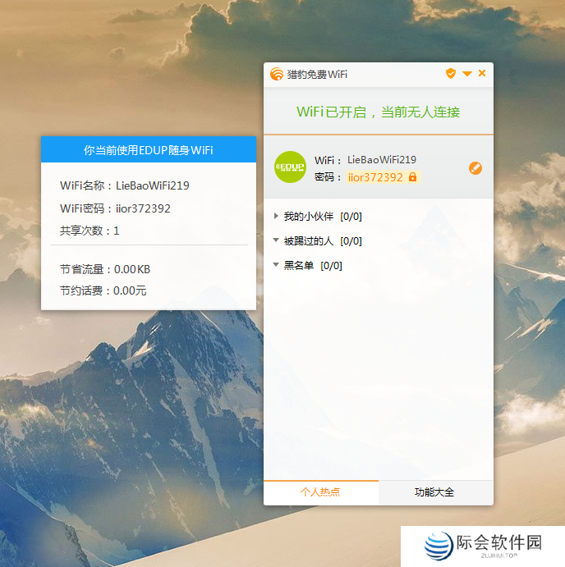Viewport: 565px width, 567px height.
Task: Switch to the 个人热点 tab
Action: coord(320,492)
